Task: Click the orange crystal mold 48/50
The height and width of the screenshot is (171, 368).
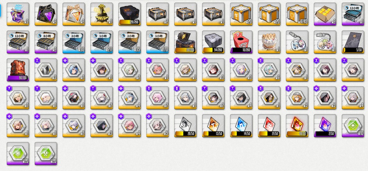Action: [297, 126]
